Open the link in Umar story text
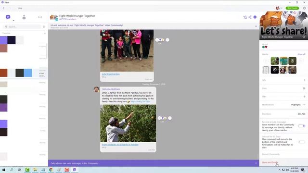 pos(141,101)
